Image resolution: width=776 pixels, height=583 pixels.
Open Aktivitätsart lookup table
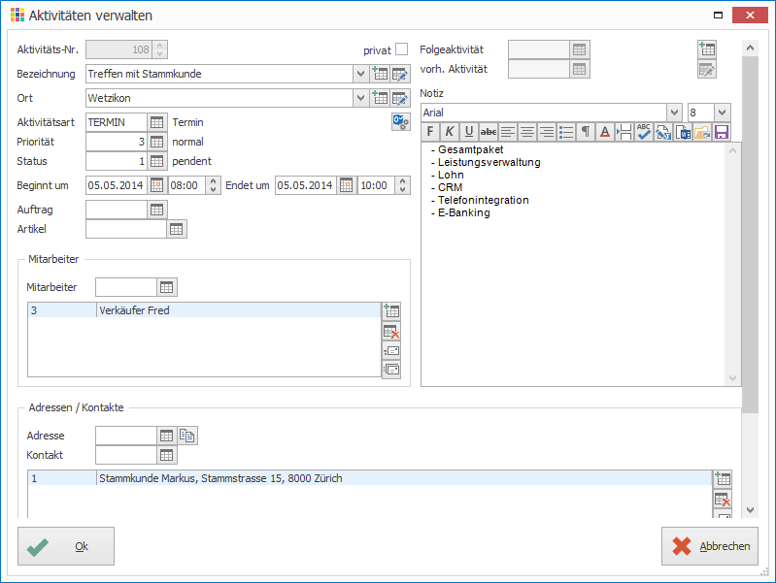(x=157, y=122)
